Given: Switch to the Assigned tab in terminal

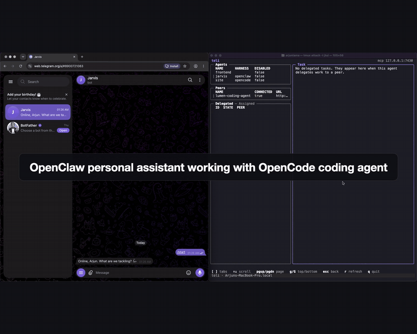Looking at the screenshot, I should (246, 104).
